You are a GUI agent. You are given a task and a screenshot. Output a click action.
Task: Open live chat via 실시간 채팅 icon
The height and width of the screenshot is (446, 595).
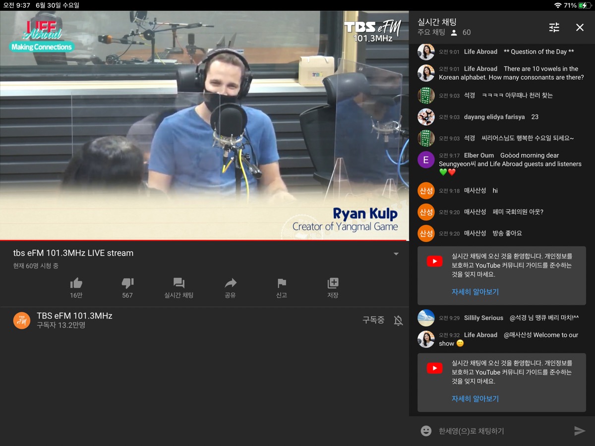pyautogui.click(x=178, y=283)
